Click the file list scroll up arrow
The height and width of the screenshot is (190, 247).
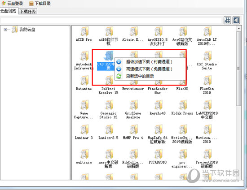tap(238, 28)
